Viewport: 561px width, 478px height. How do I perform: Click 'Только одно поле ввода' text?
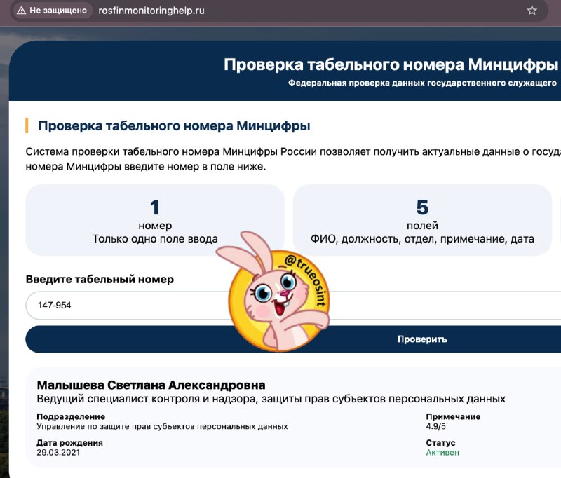tap(155, 239)
